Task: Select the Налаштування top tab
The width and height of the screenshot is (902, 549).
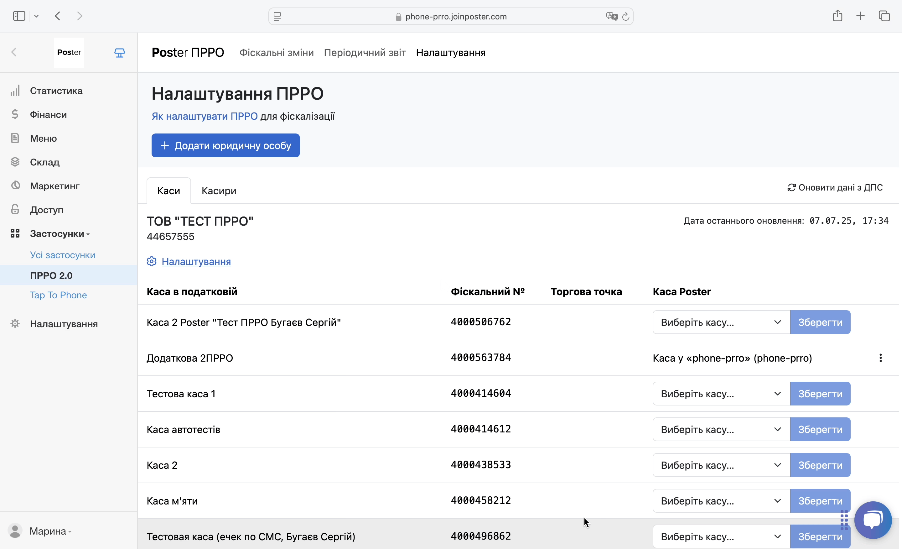Action: 451,52
